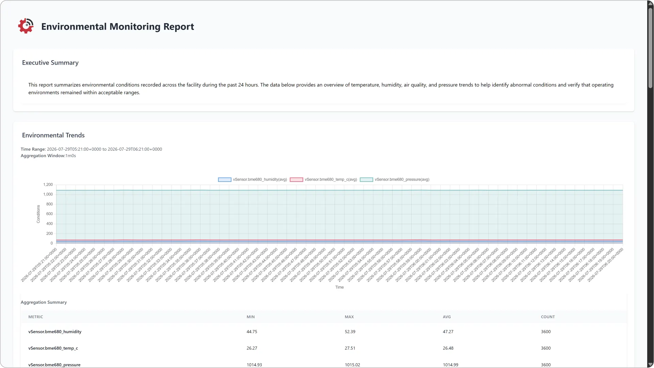Click the 1,200 Y-axis tick label
This screenshot has height=368, width=654.
(x=48, y=185)
